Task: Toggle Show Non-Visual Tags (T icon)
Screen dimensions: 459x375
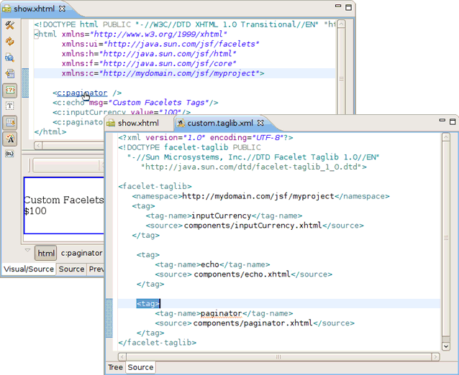Action: click(9, 106)
